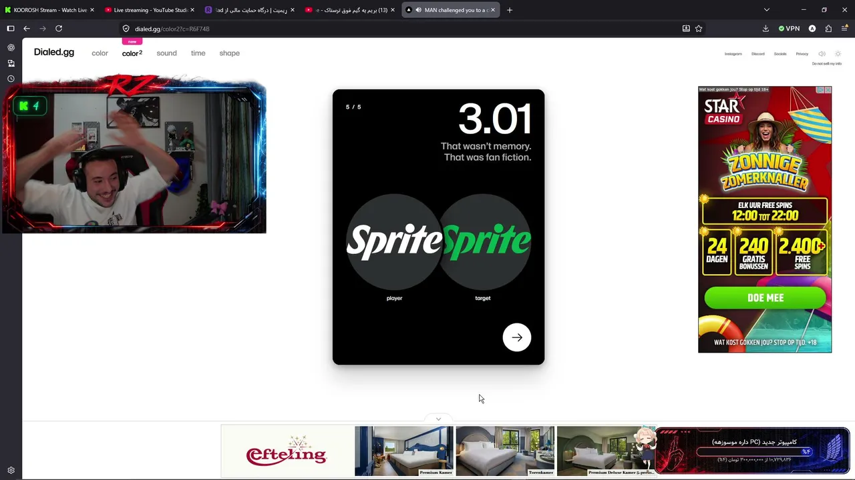Click the 3.01 score text
Image resolution: width=855 pixels, height=480 pixels.
click(x=495, y=119)
